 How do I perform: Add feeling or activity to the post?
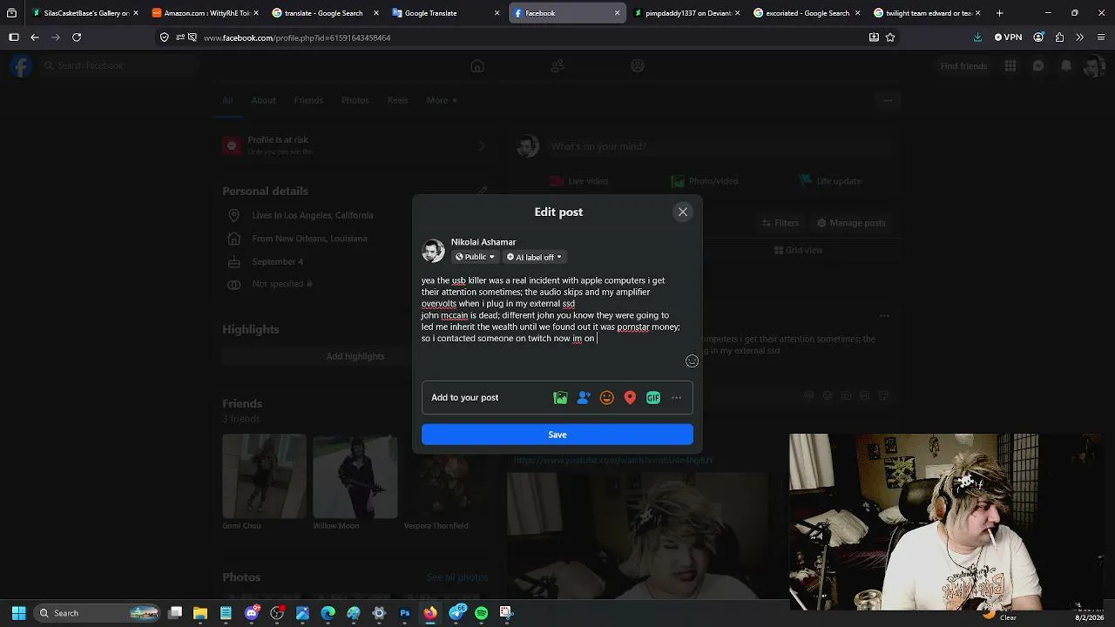607,398
